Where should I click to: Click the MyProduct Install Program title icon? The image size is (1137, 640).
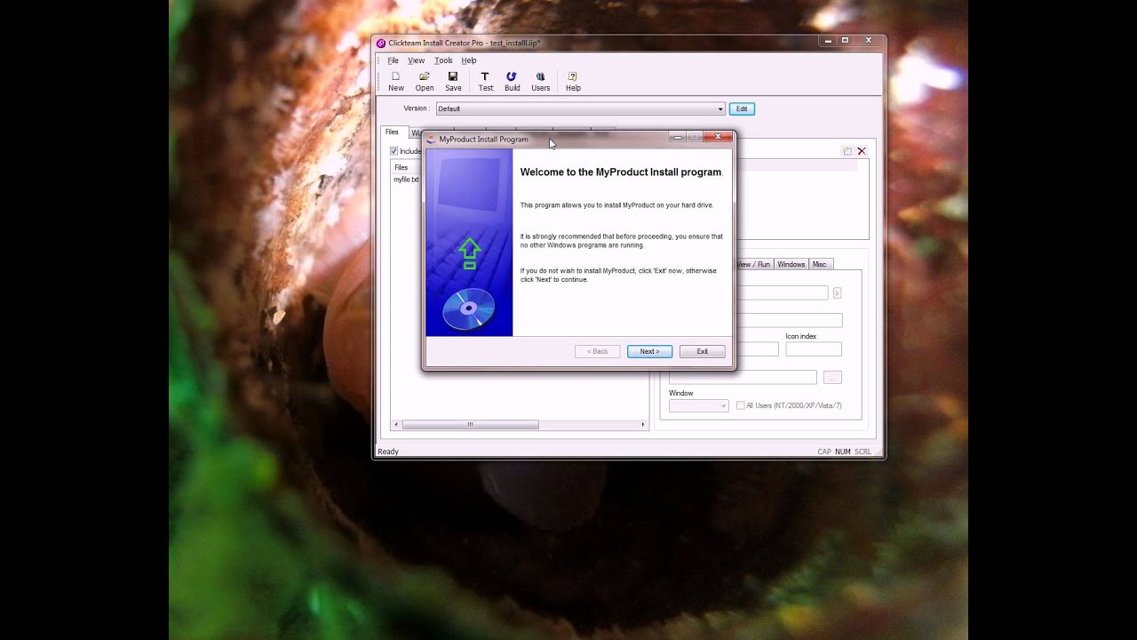pos(431,139)
